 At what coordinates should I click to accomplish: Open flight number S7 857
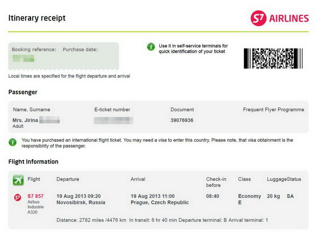[x=35, y=196]
